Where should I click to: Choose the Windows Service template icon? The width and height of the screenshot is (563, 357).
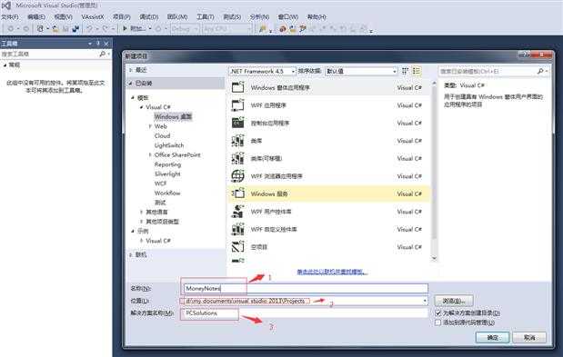point(237,193)
